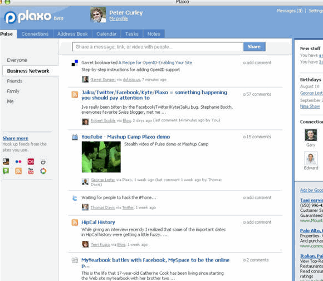This screenshot has height=281, width=323.
Task: Add a comment on HipCal History
Action: coord(257,222)
